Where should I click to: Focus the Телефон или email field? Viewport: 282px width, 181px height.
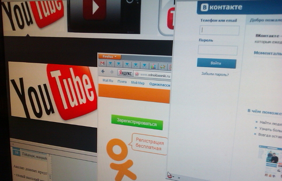[219, 30]
